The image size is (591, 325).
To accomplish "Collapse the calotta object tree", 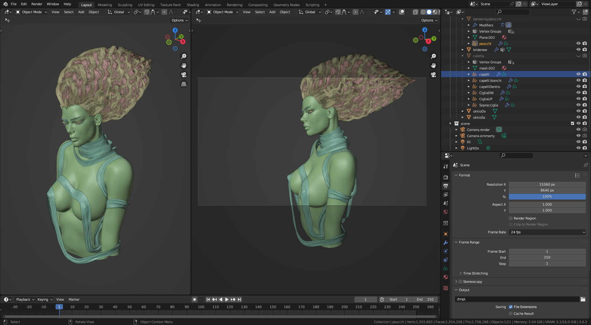I will coord(463,56).
